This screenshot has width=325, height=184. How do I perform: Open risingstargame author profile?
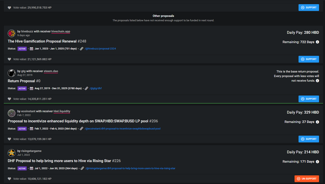(31, 151)
